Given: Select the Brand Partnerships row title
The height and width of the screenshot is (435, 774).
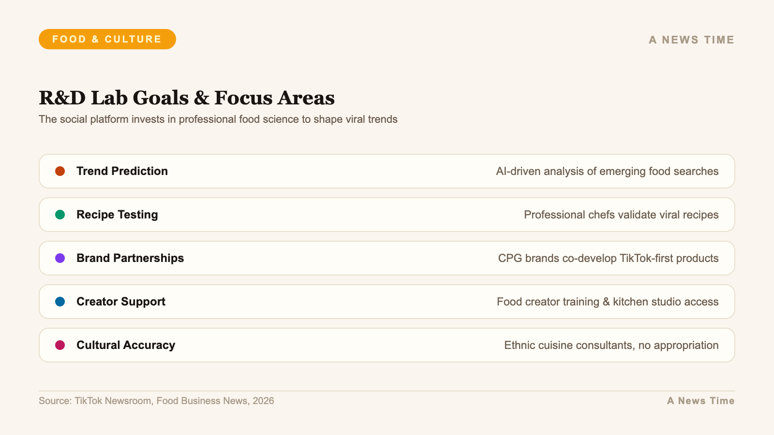Looking at the screenshot, I should (130, 258).
